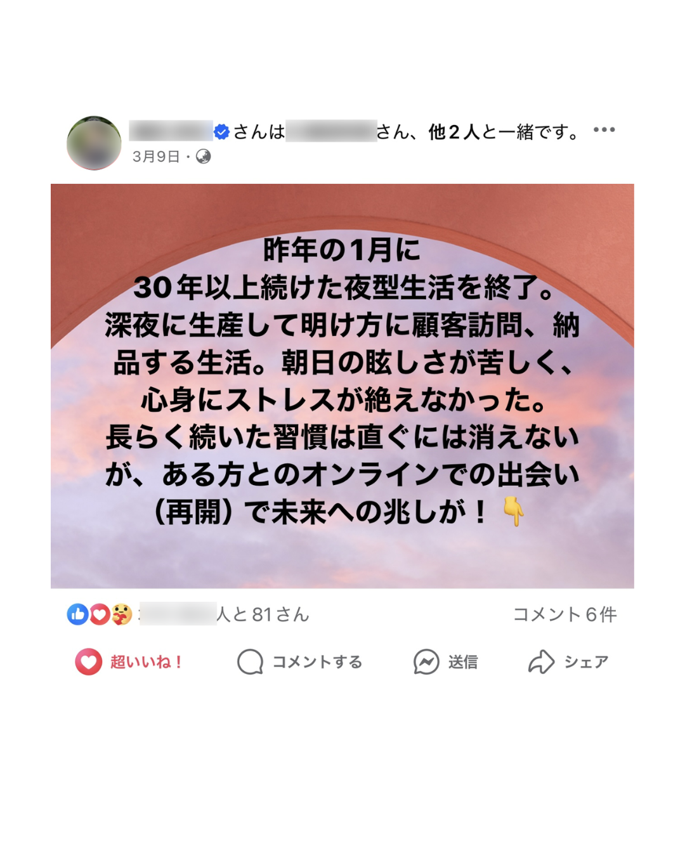Click the red heart reaction icon
The image size is (685, 856).
click(99, 614)
